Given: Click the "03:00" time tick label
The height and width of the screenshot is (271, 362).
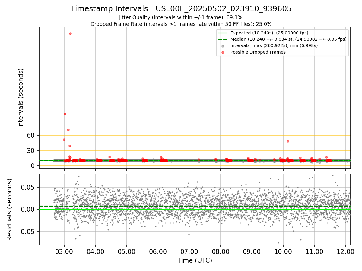Looking at the screenshot, I should click(64, 251).
